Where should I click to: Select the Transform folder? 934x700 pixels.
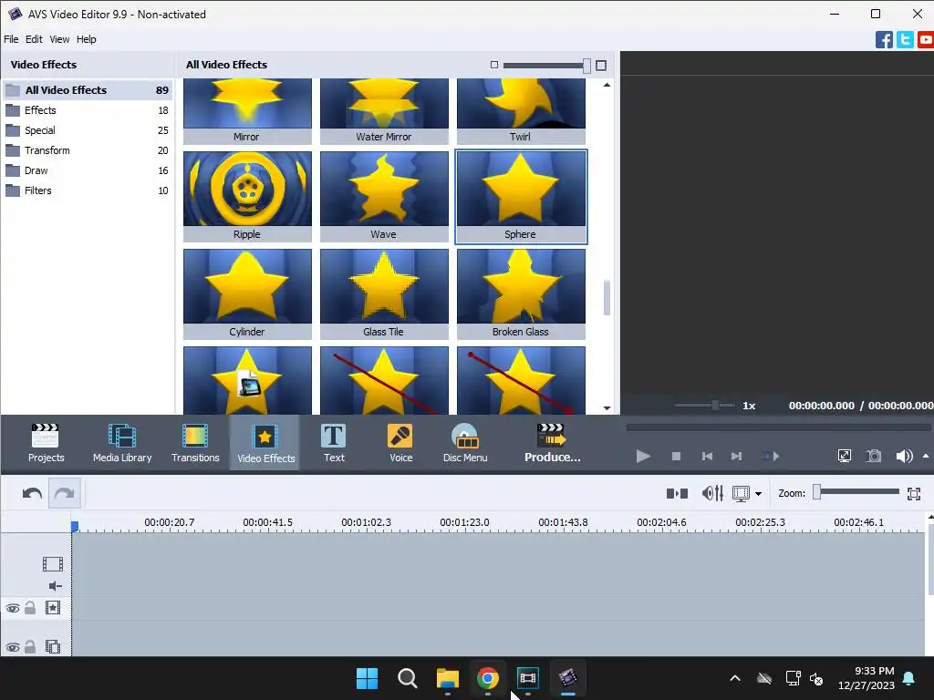click(87, 150)
